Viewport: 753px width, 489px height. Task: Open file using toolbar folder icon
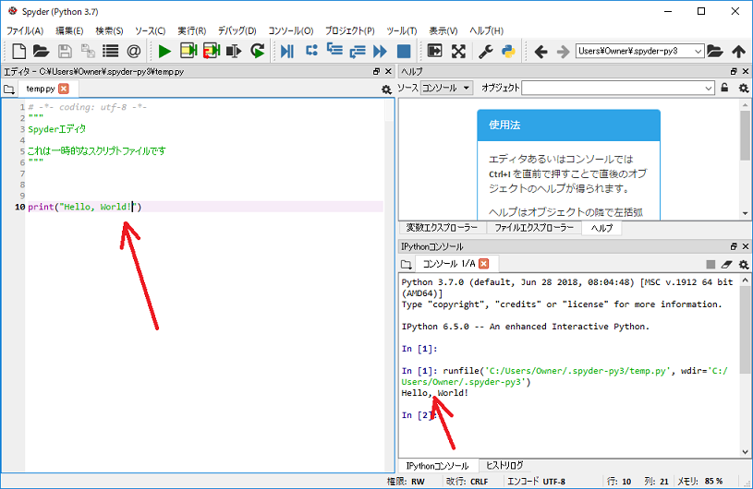(x=42, y=51)
